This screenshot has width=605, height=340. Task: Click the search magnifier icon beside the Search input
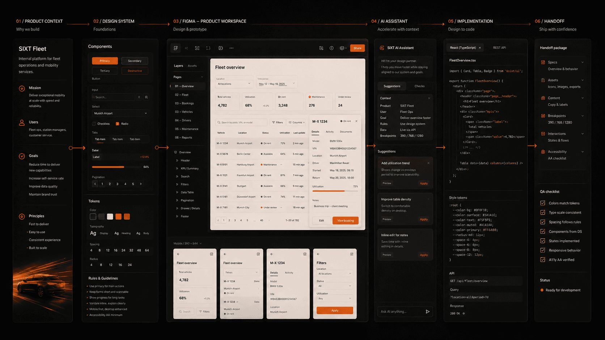click(x=146, y=97)
